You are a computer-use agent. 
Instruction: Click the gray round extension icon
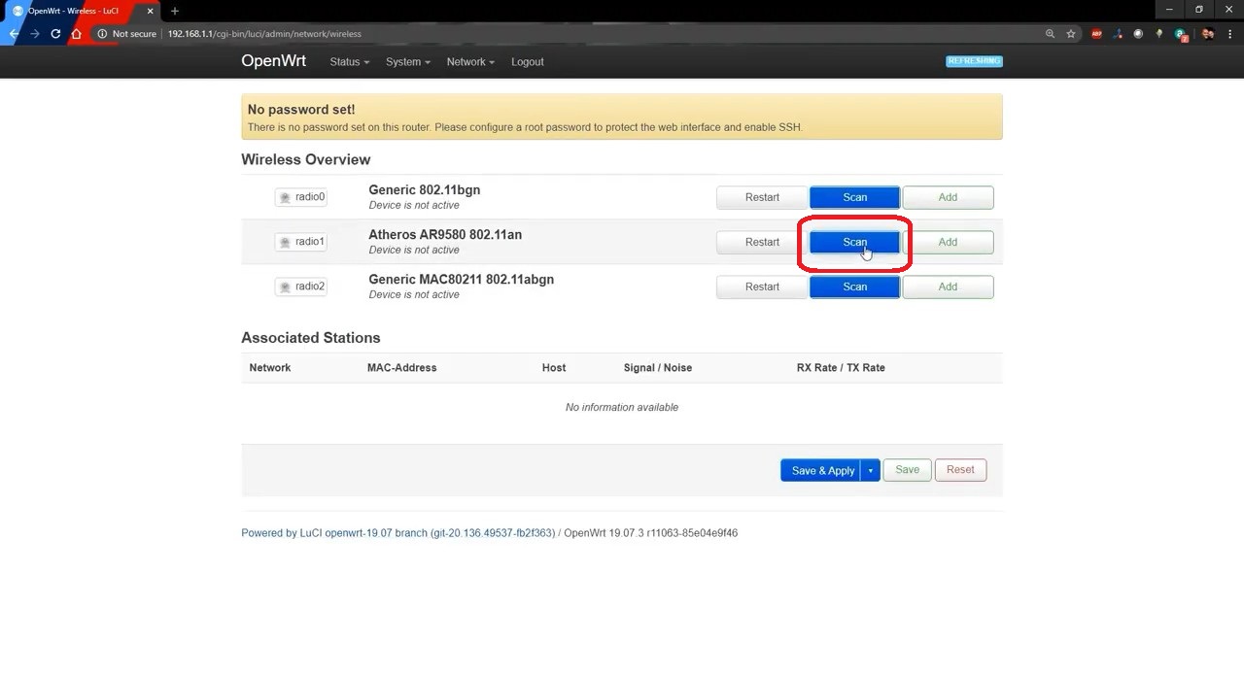(1138, 34)
